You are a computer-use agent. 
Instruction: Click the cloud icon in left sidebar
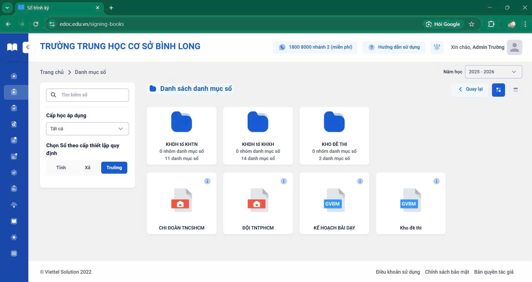[14, 205]
